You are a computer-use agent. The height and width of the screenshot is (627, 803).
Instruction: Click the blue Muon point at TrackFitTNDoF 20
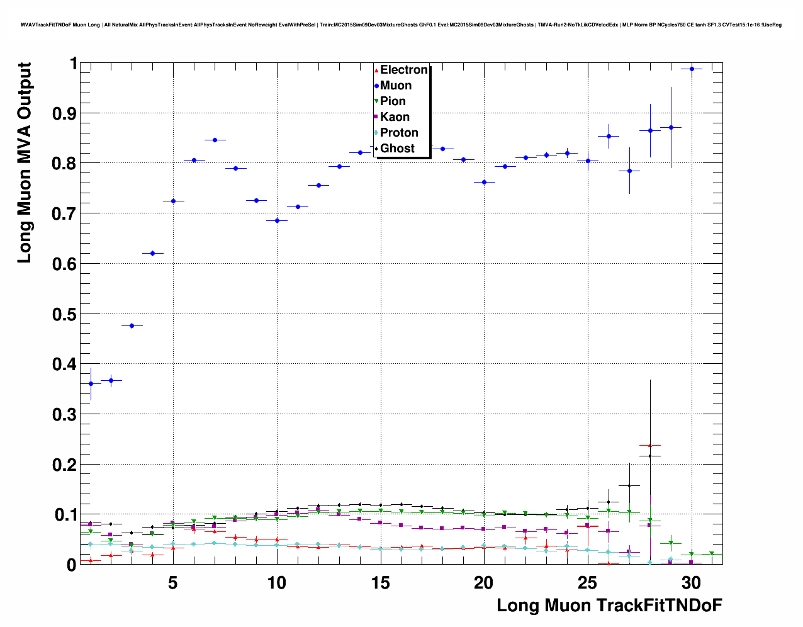[484, 182]
